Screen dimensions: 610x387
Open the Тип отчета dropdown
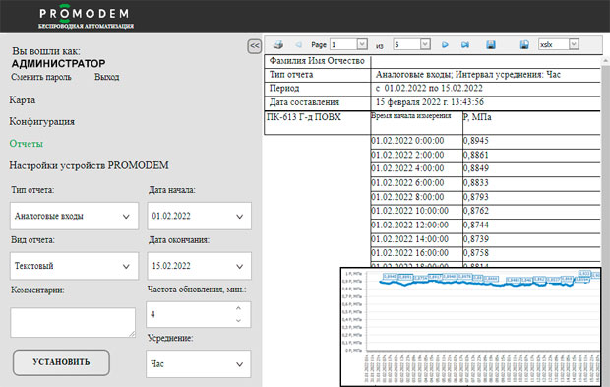pos(74,216)
